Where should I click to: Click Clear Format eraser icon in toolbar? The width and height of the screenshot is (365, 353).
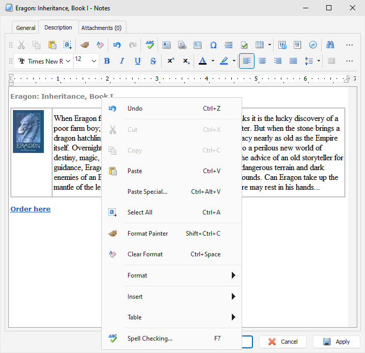point(100,45)
